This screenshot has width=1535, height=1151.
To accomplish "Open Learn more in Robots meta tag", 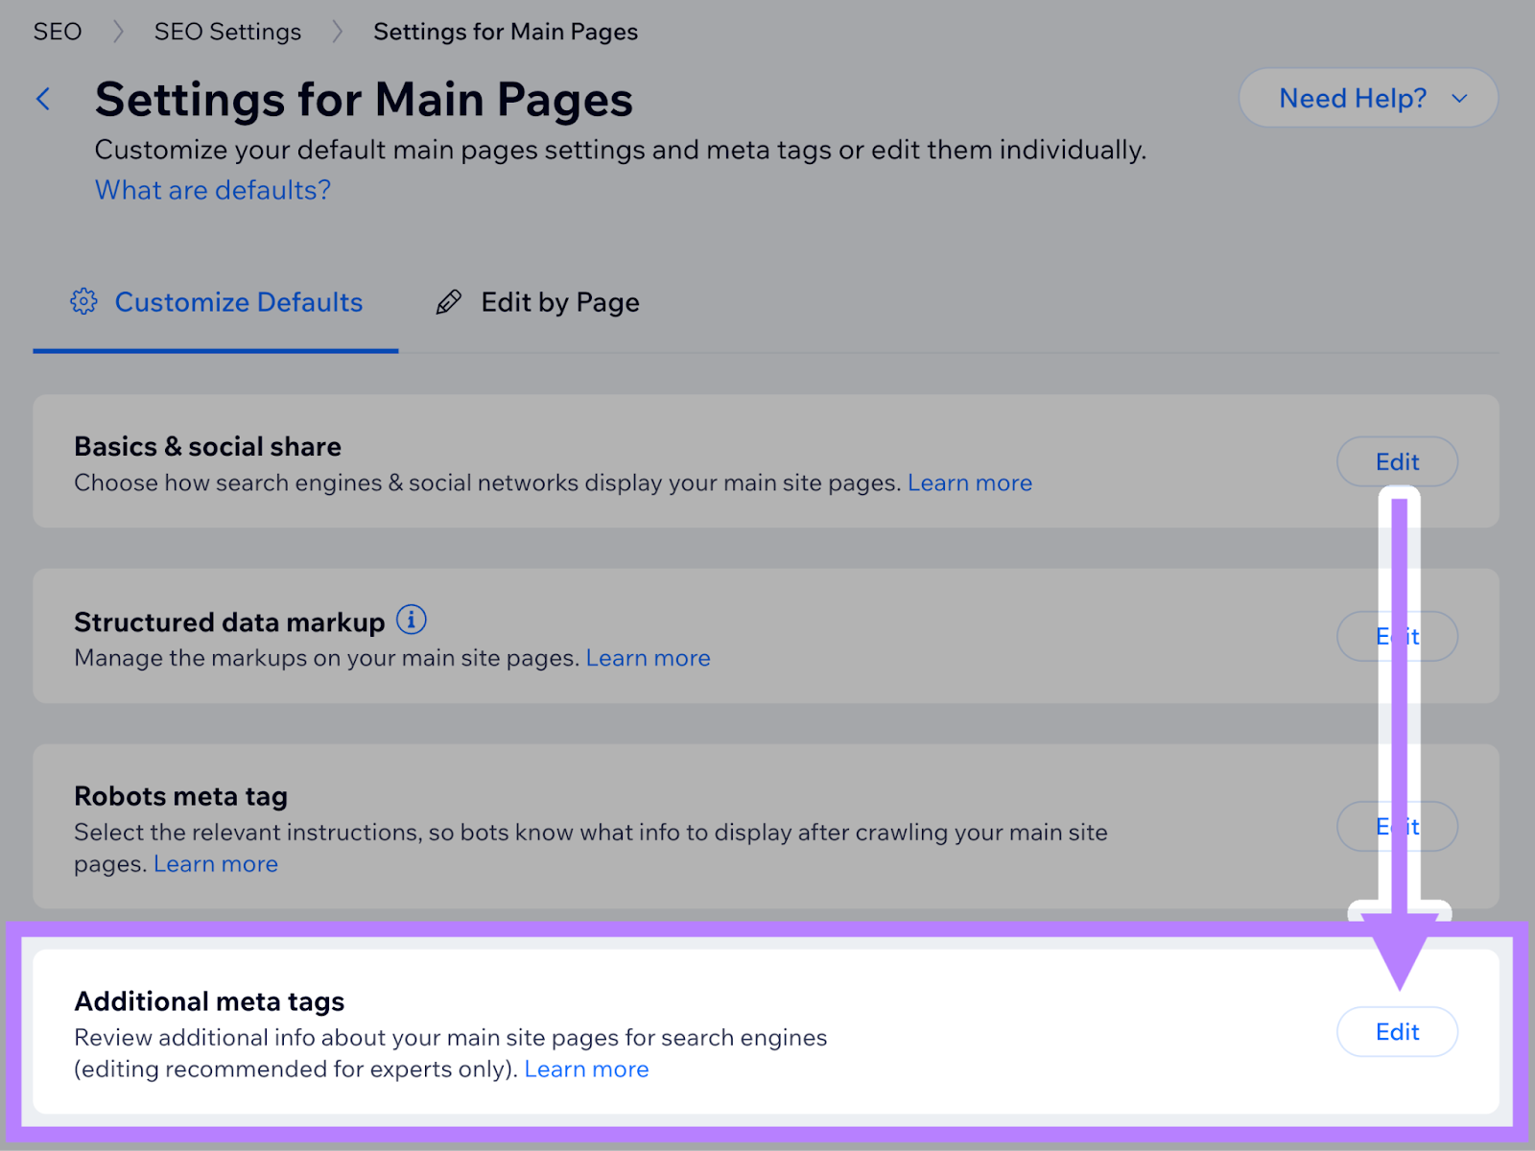I will [x=216, y=864].
